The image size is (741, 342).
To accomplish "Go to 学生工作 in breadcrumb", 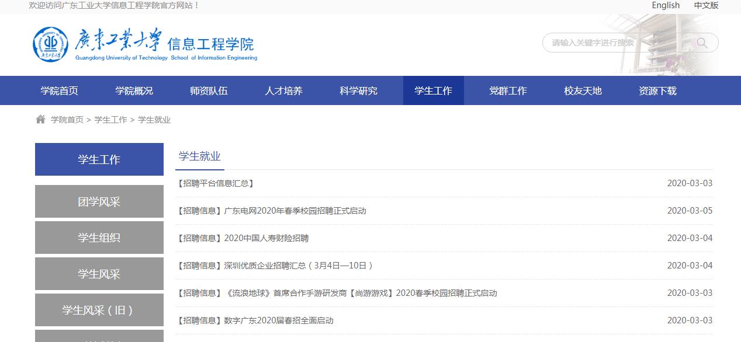I will (110, 120).
